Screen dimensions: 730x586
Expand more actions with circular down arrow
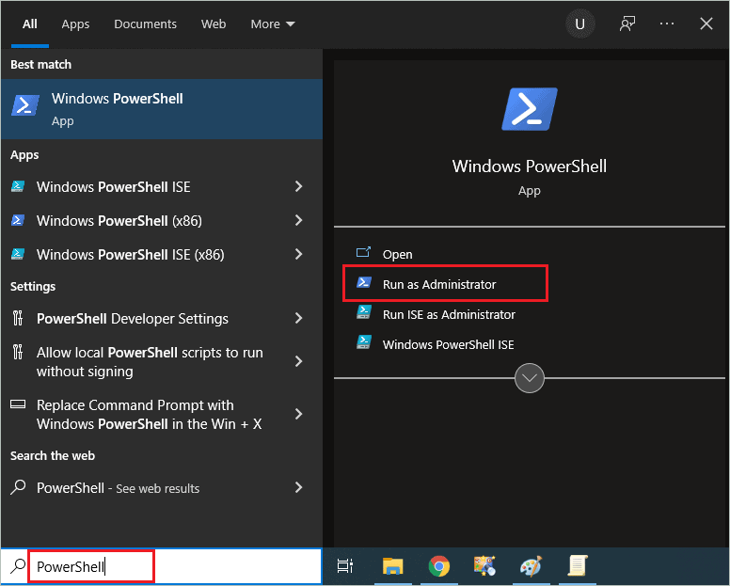(x=530, y=378)
